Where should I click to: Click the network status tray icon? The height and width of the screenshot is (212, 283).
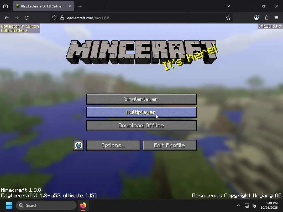(x=247, y=205)
